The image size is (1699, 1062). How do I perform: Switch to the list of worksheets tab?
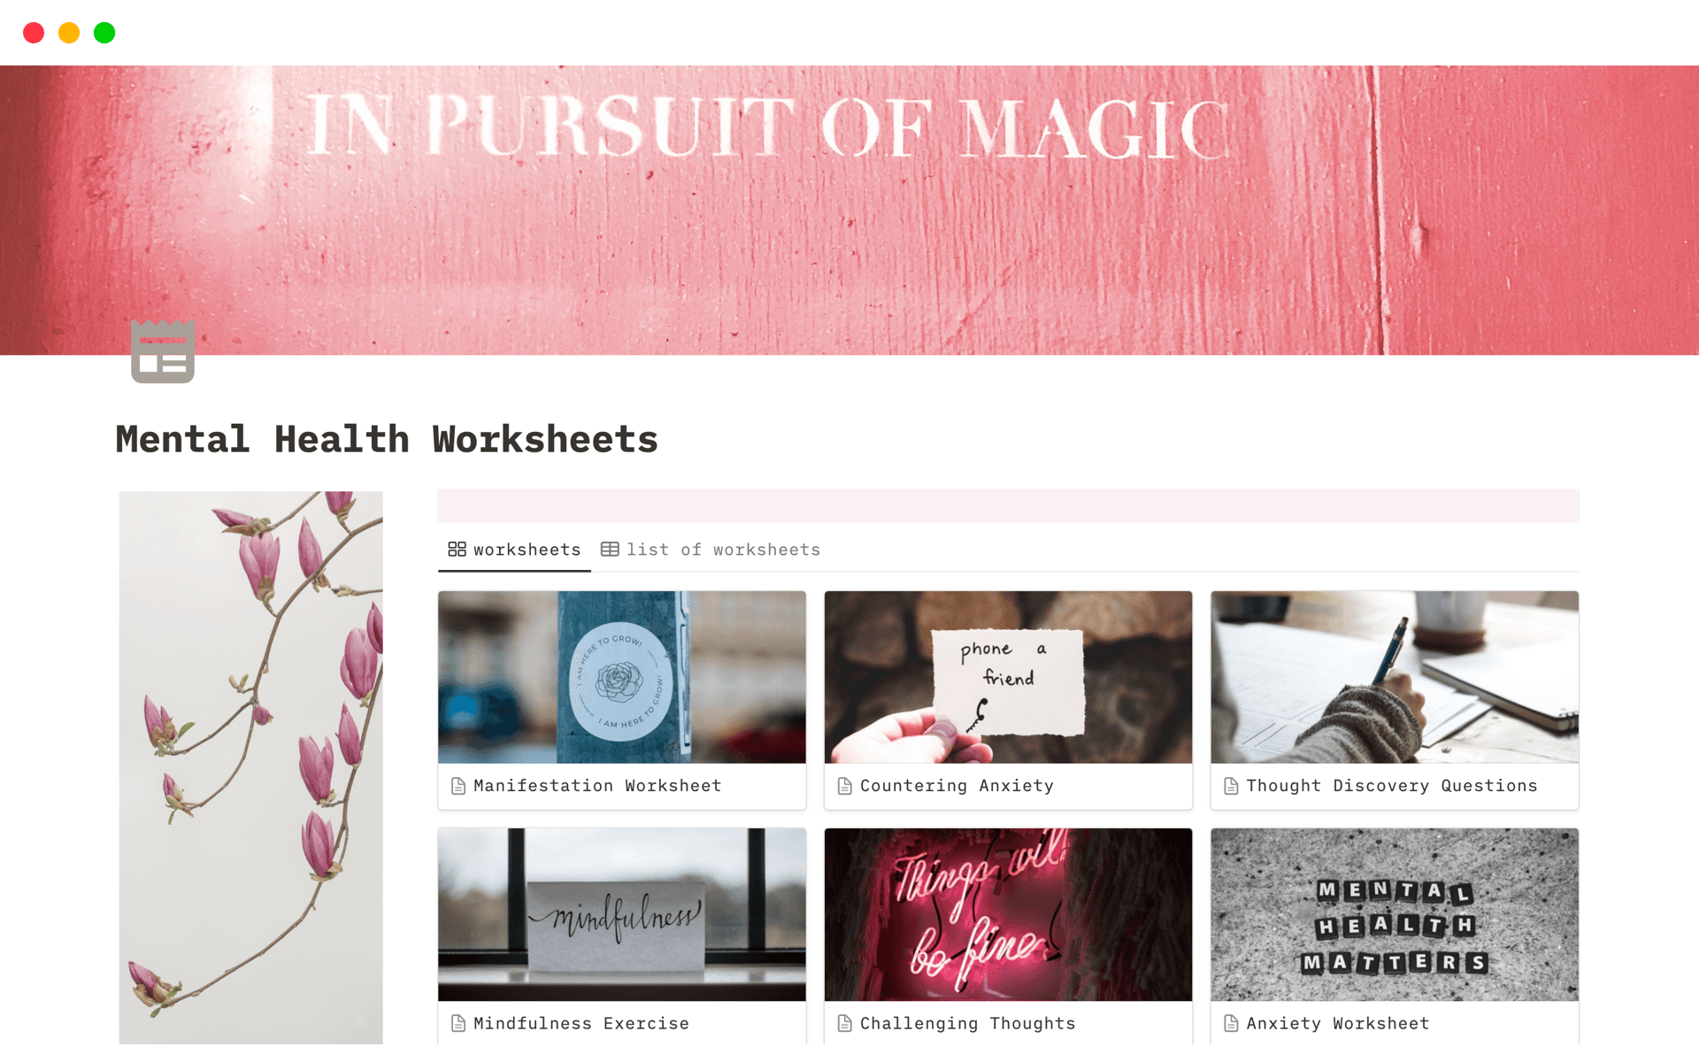[711, 550]
